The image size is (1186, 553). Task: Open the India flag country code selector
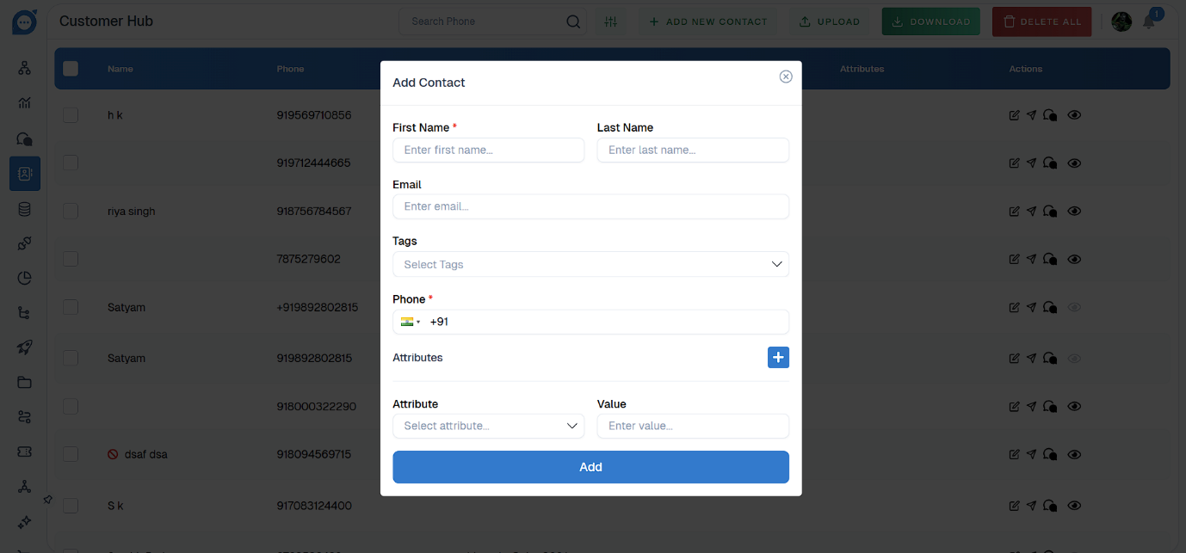(410, 322)
